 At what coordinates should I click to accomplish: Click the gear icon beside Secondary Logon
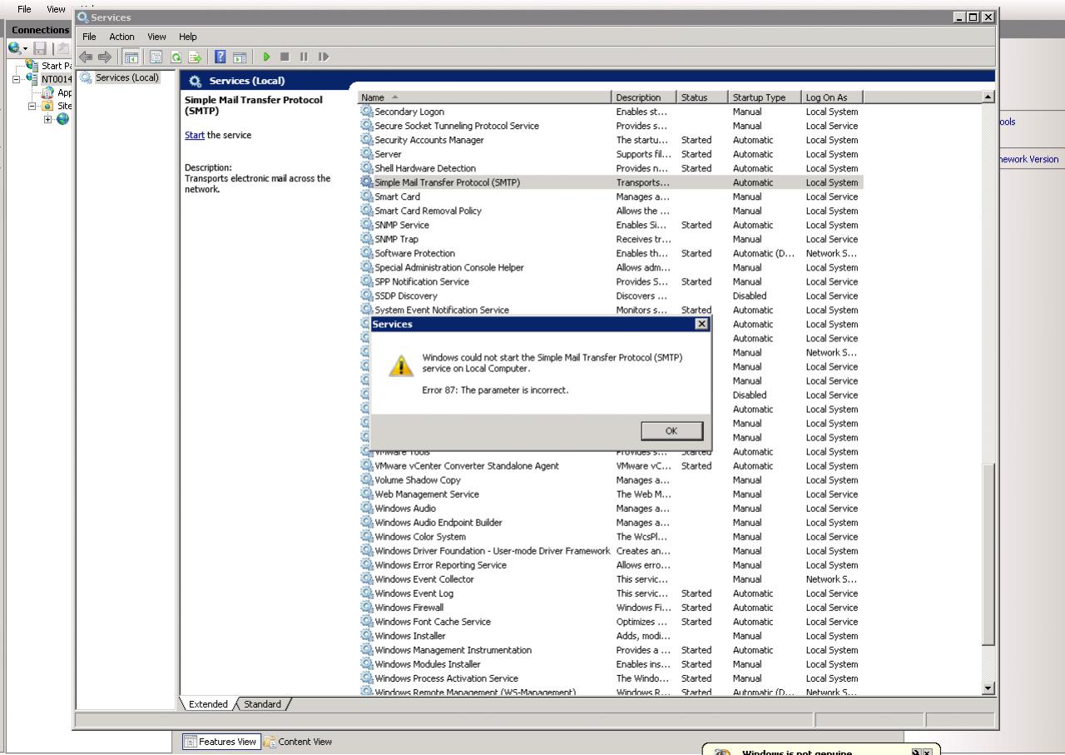pos(367,112)
